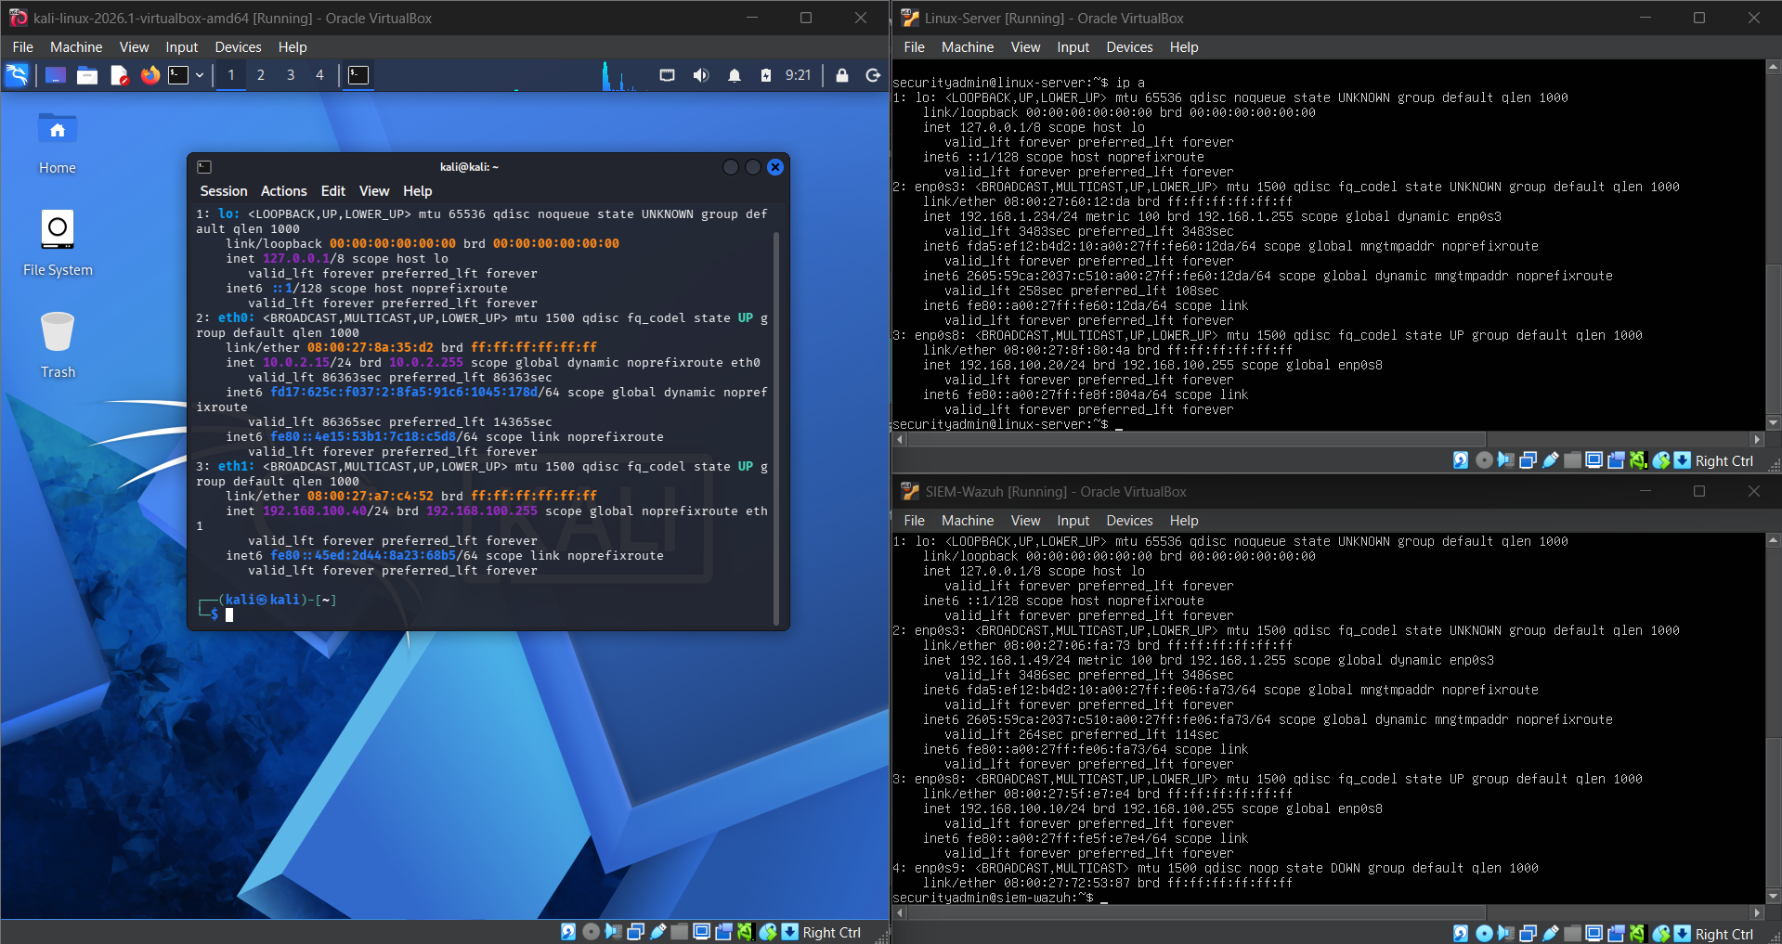
Task: Select the File System desktop icon
Action: point(58,243)
